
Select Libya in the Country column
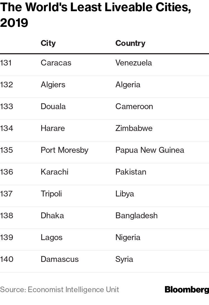click(x=125, y=194)
